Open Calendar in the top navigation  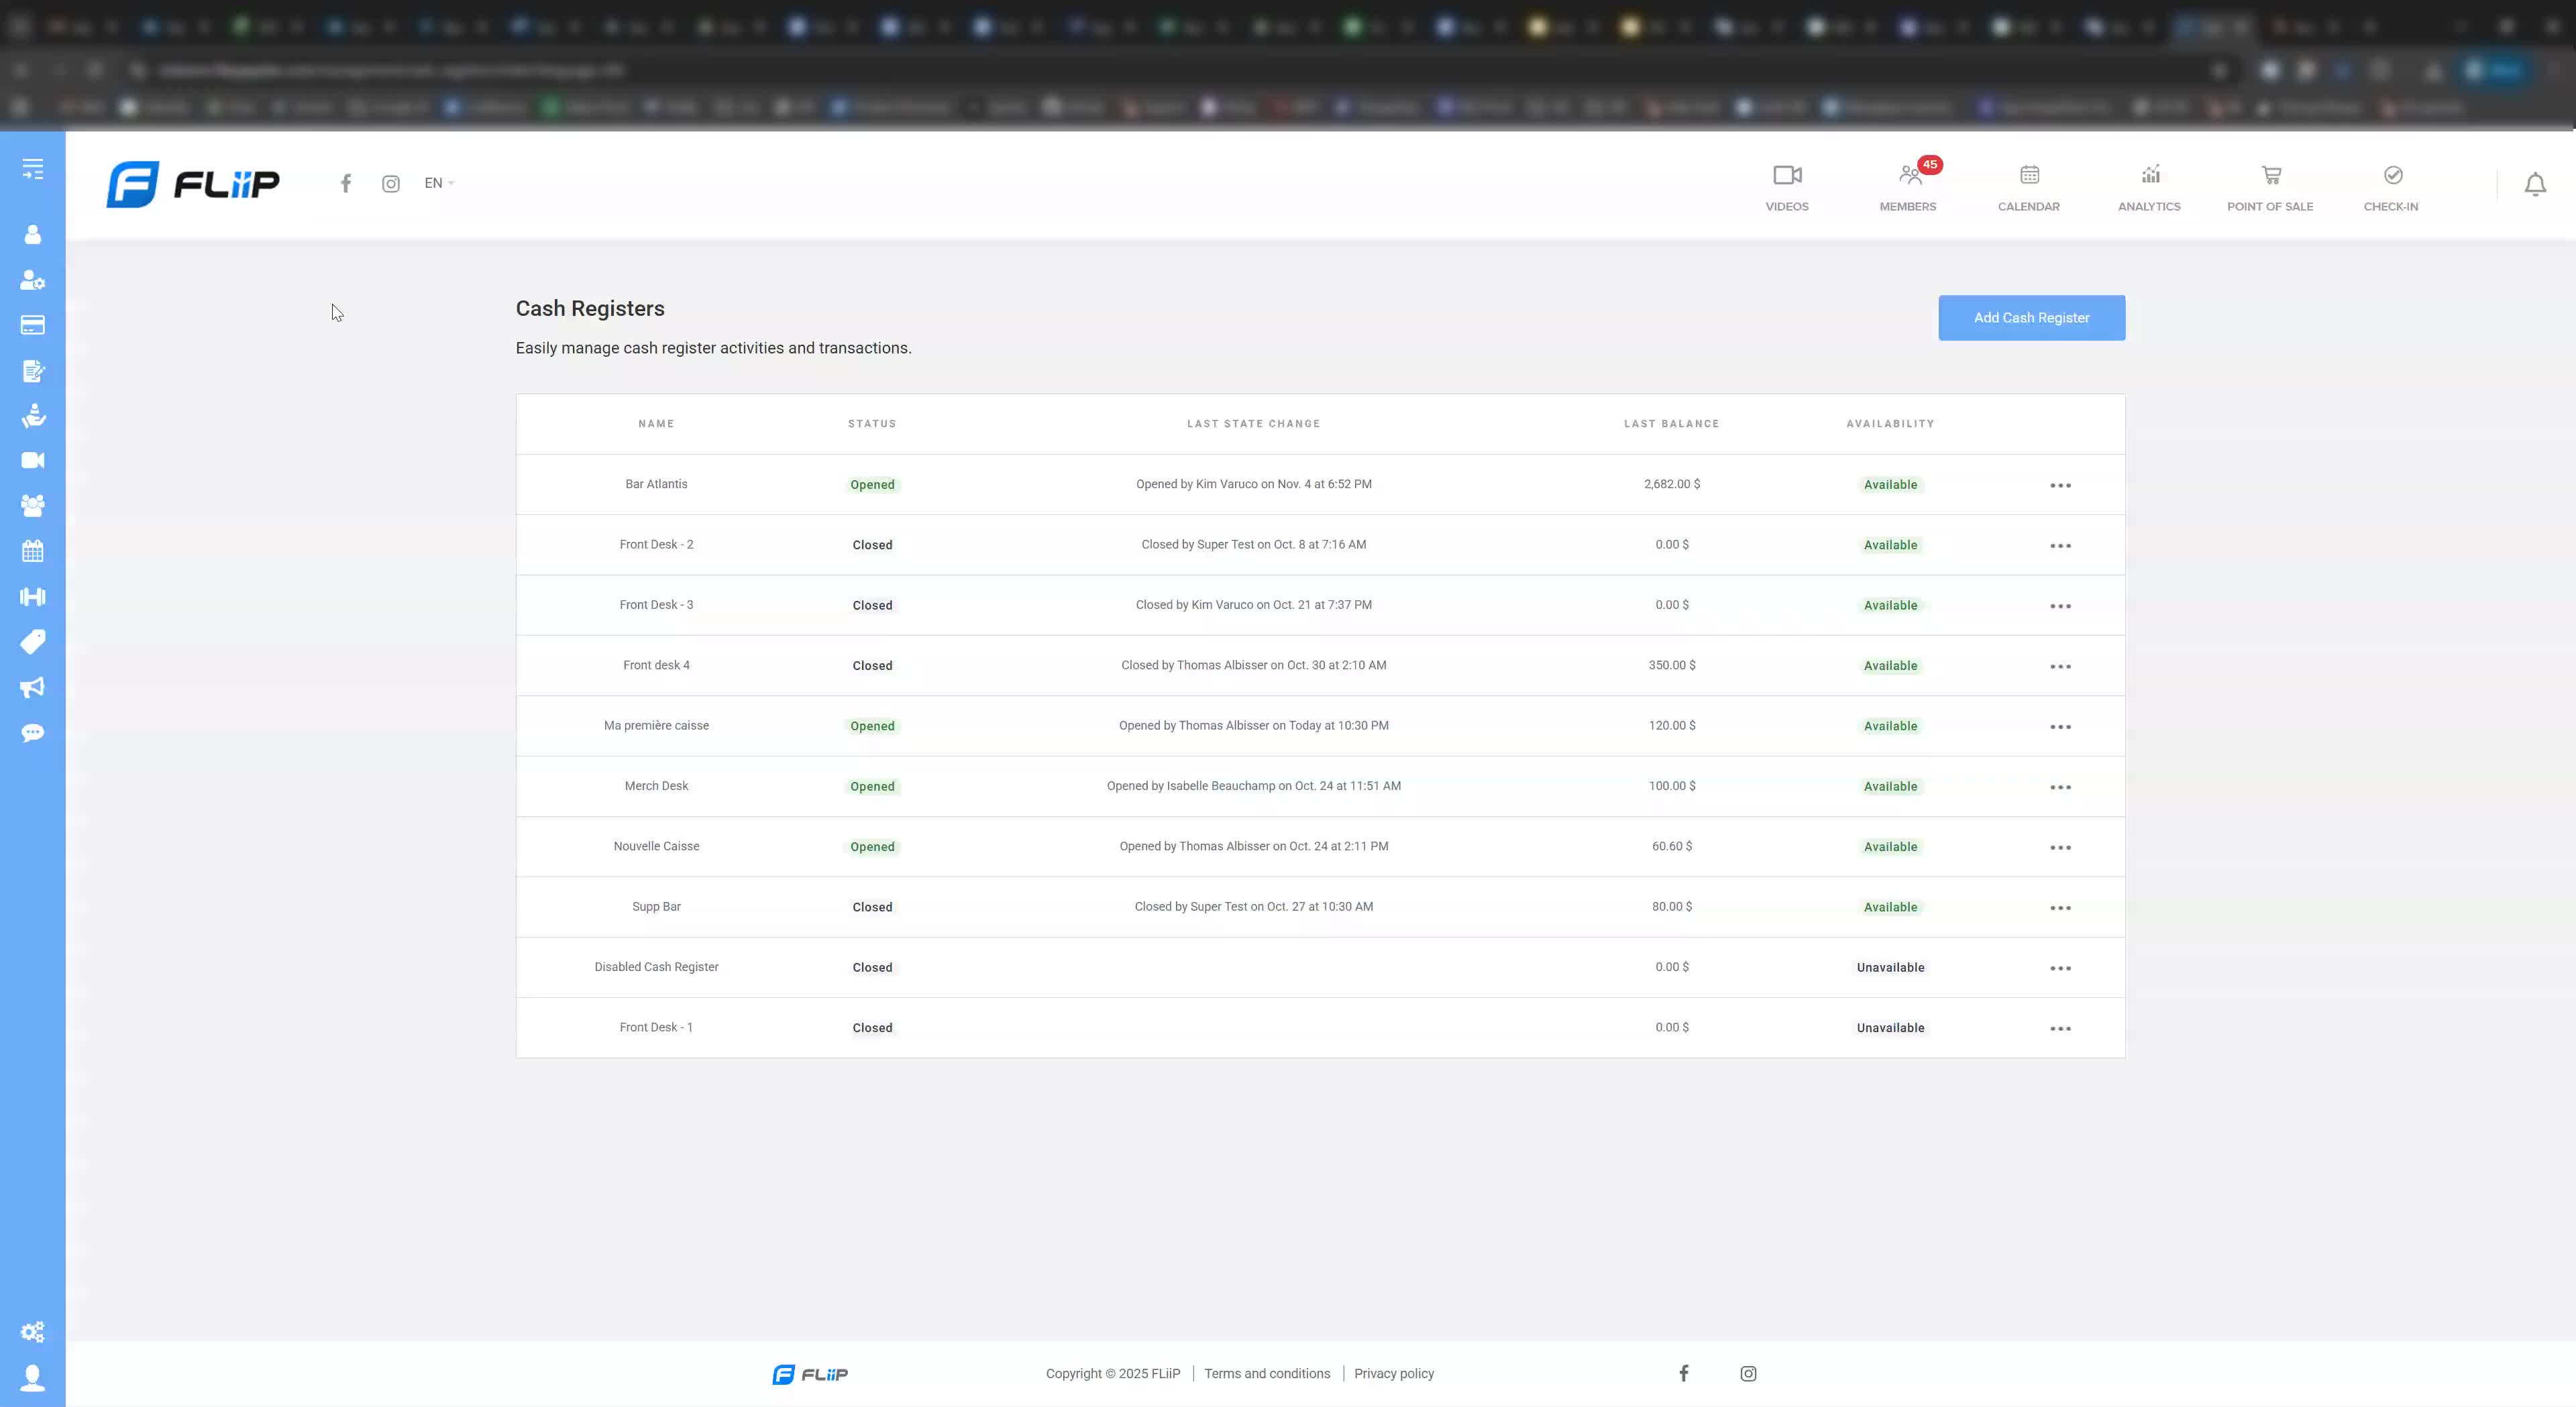coord(2029,188)
